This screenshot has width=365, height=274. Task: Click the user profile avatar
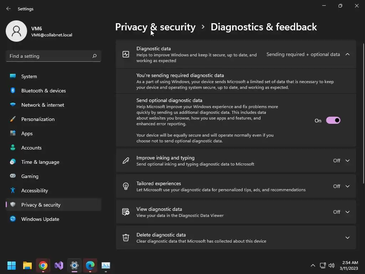click(16, 31)
